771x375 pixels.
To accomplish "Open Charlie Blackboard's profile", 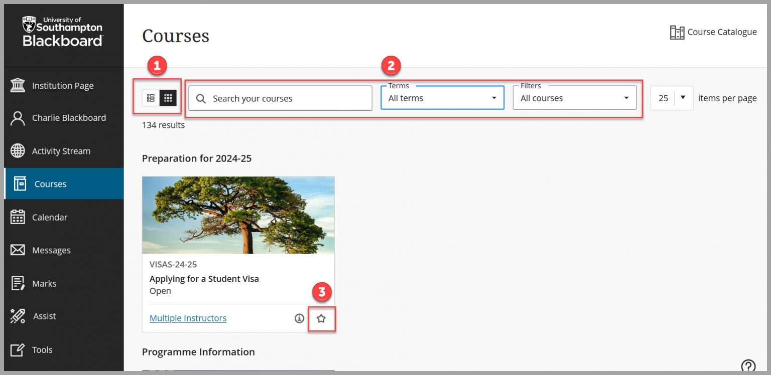I will [x=68, y=118].
